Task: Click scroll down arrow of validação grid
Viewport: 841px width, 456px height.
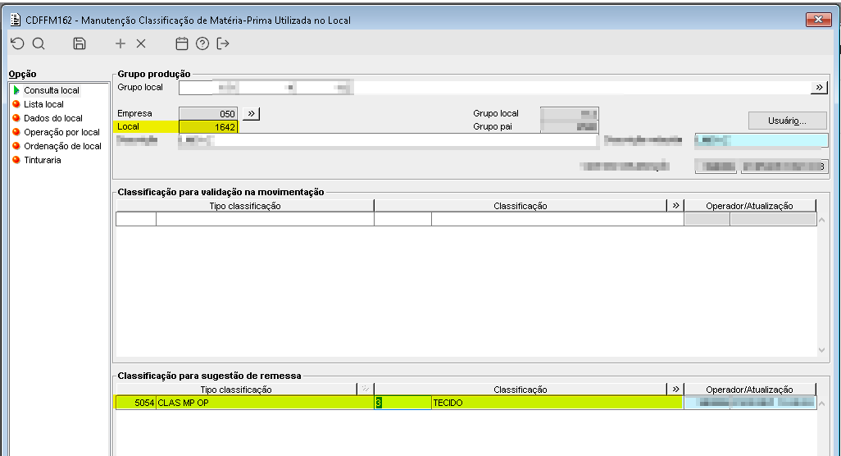Action: (821, 349)
